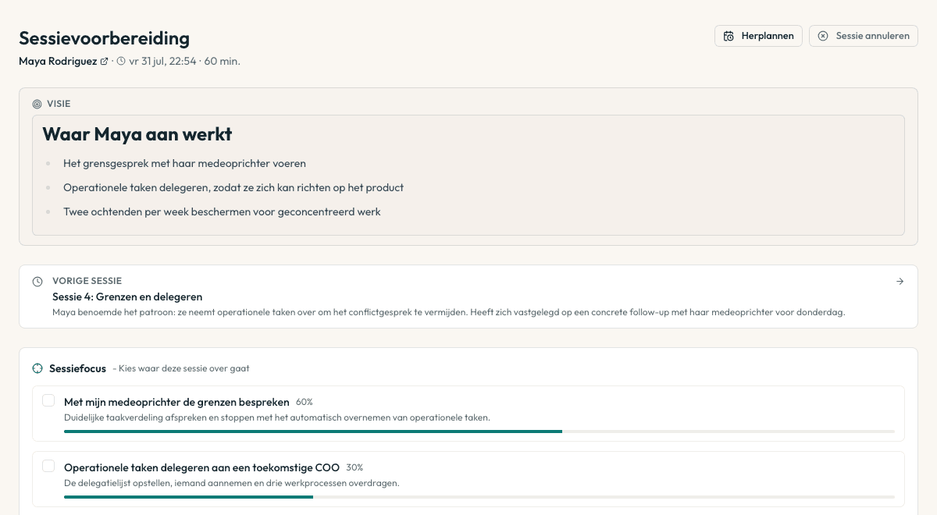937x515 pixels.
Task: Open external link icon beside Maya Rodriguez
Action: 105,61
